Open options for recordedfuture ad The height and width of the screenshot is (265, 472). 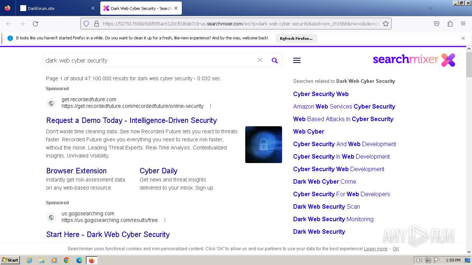tap(211, 106)
